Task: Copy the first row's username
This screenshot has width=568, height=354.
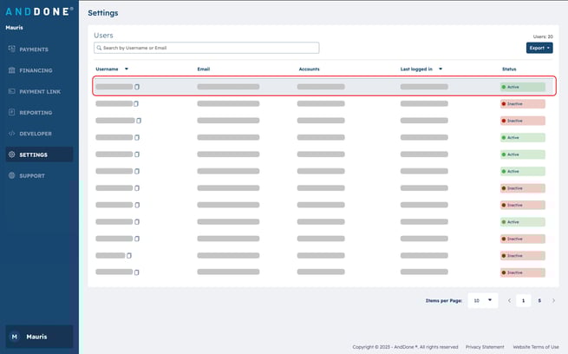Action: pos(137,87)
